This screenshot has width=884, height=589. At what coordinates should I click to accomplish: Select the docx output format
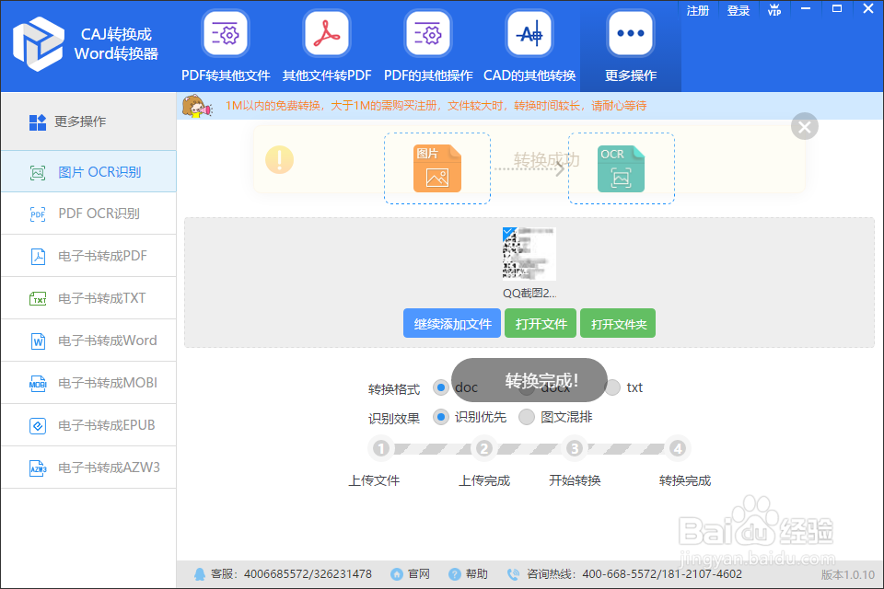528,387
